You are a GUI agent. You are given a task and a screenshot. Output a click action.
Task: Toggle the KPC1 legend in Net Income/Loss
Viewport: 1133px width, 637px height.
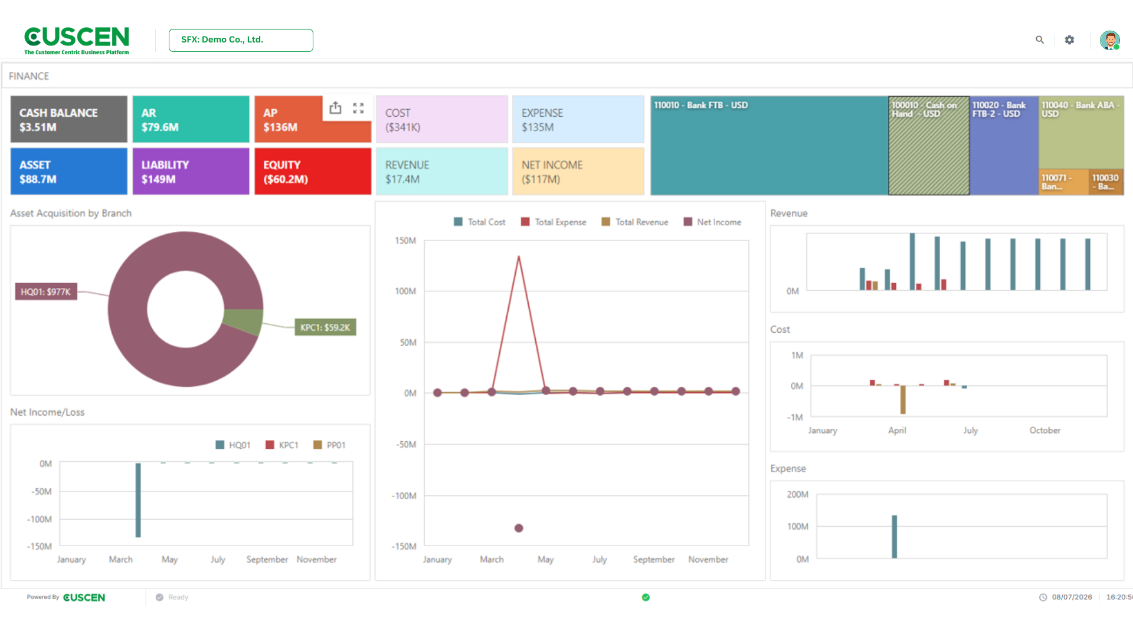[282, 445]
